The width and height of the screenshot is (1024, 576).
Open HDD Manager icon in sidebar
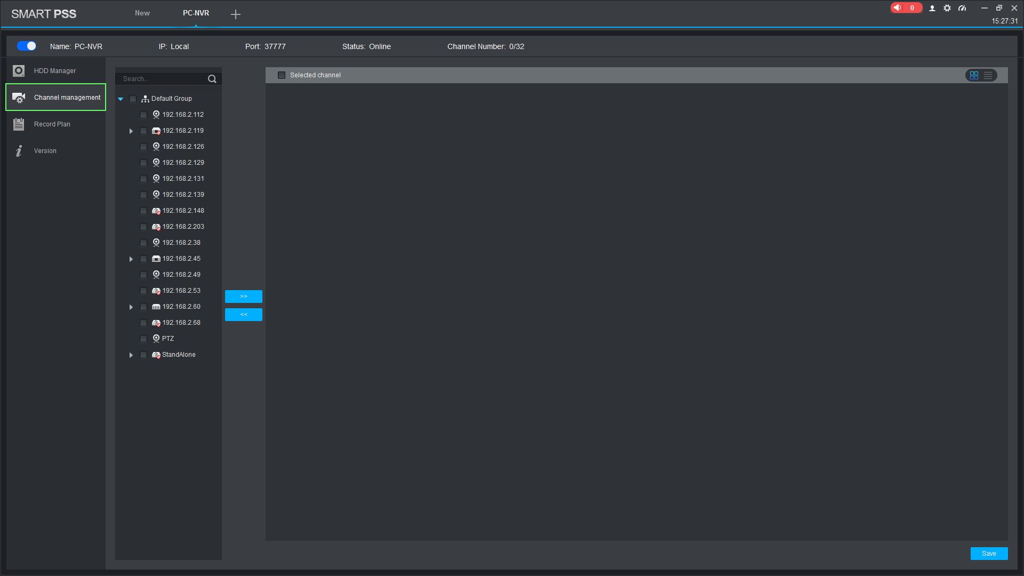point(19,71)
